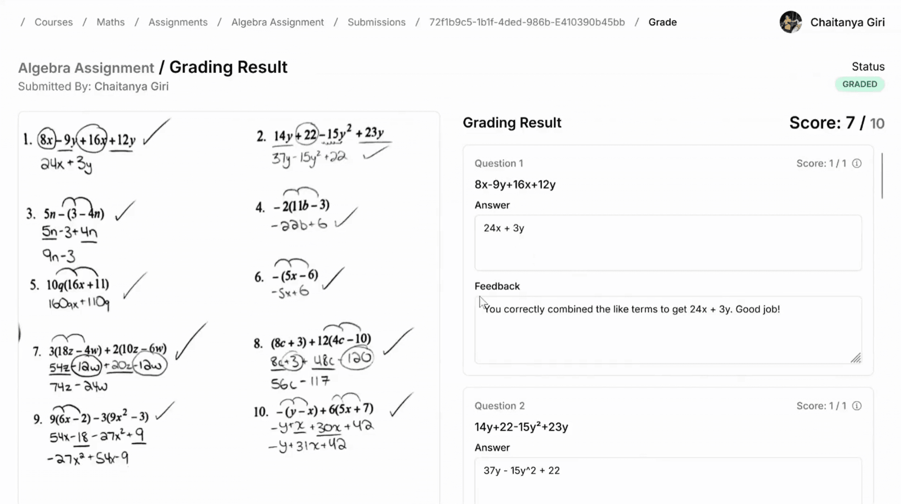The height and width of the screenshot is (504, 901).
Task: Open the Courses breadcrumb link
Action: point(54,22)
